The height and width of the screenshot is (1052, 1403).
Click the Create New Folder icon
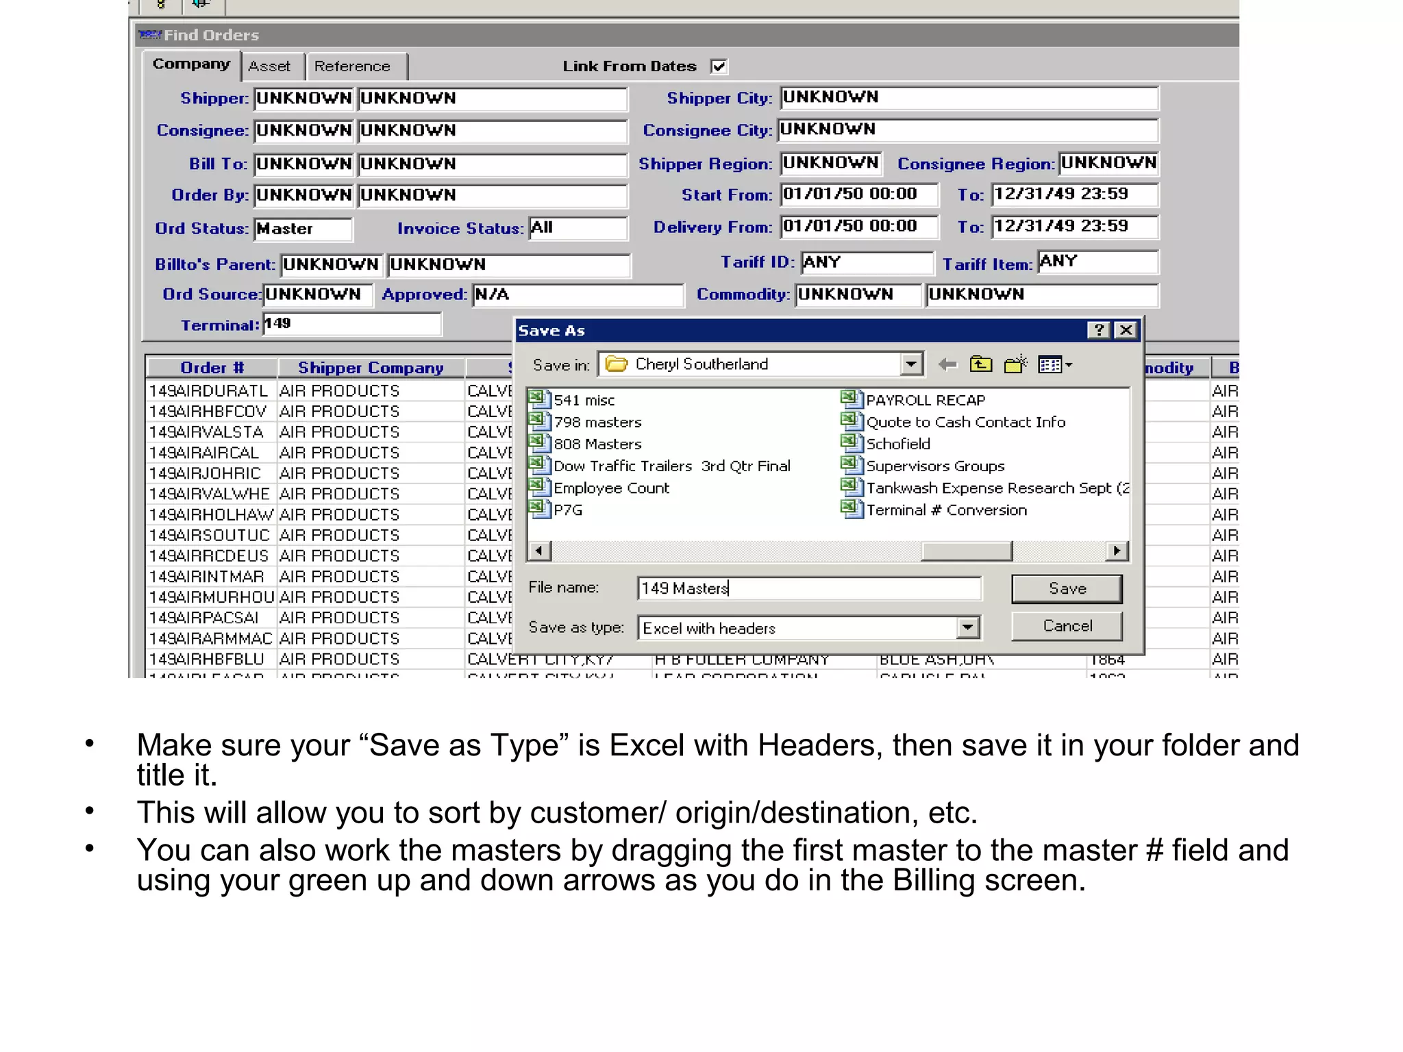[1015, 364]
